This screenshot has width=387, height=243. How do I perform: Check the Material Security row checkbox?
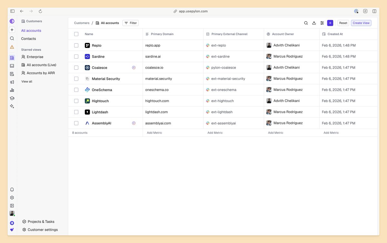point(76,79)
